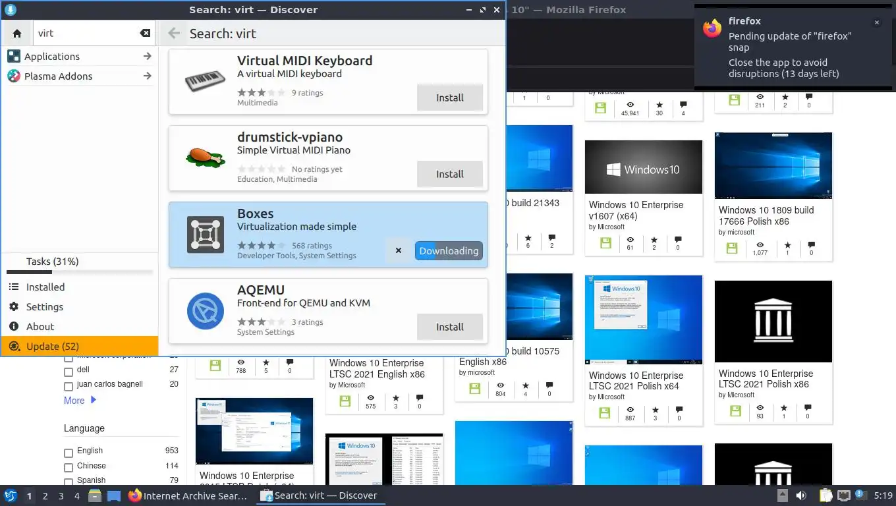This screenshot has height=506, width=896.
Task: Click the Tasks (31%) progress bar
Action: click(x=80, y=272)
